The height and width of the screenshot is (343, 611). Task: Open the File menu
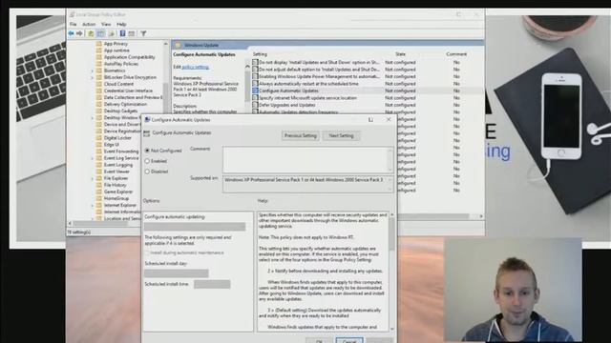(74, 24)
